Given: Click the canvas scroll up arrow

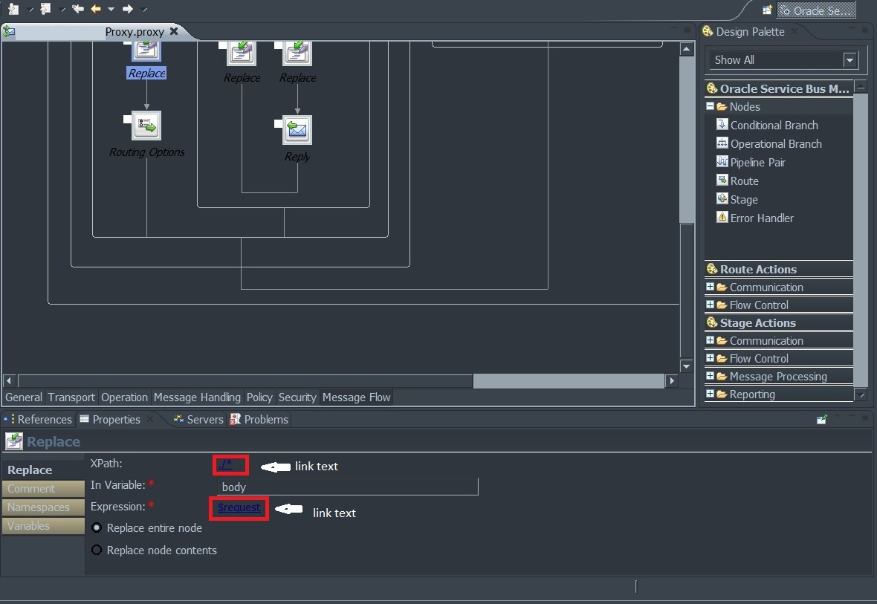Looking at the screenshot, I should click(686, 49).
